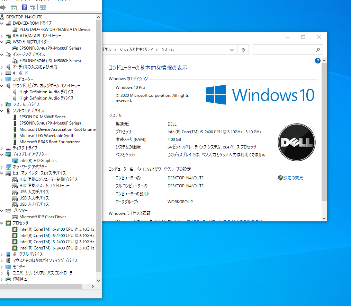351x306 pixels.
Task: Click the マウス pointing device icon
Action: (x=8, y=261)
